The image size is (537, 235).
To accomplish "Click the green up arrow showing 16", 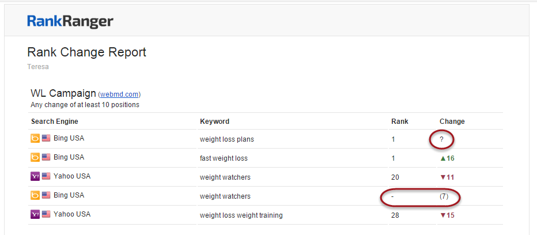I will [x=443, y=158].
